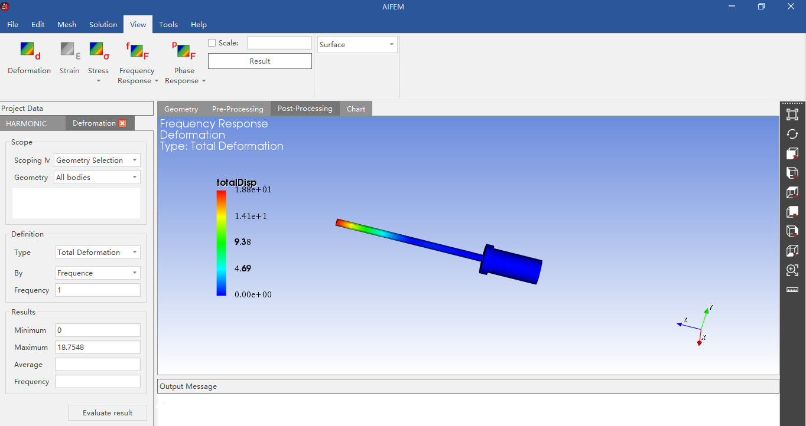Image resolution: width=806 pixels, height=426 pixels.
Task: Click the Scale value input field
Action: 279,43
